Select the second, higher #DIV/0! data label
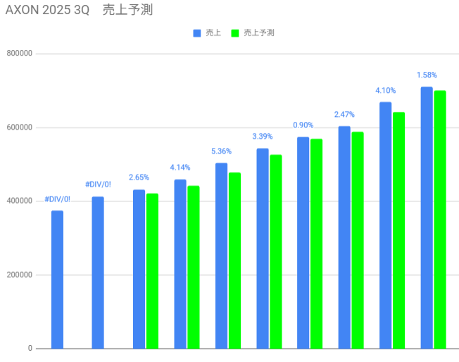This screenshot has width=459, height=362. [x=98, y=185]
